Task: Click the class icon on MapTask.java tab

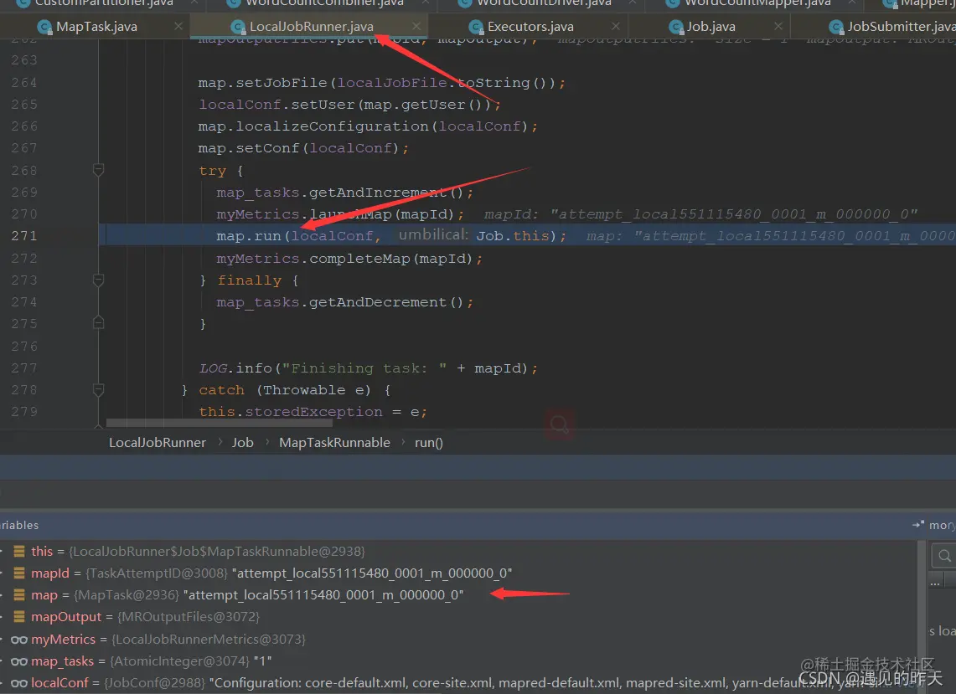Action: pyautogui.click(x=44, y=27)
